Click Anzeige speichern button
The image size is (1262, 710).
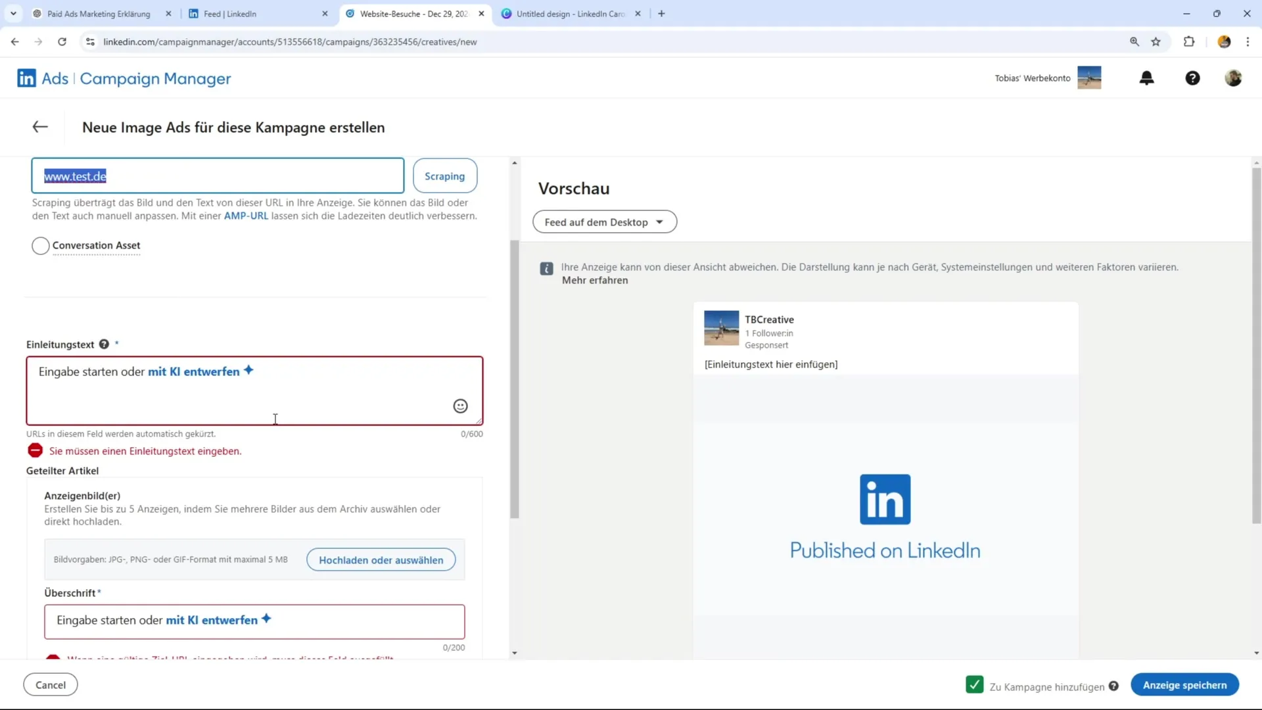point(1184,685)
